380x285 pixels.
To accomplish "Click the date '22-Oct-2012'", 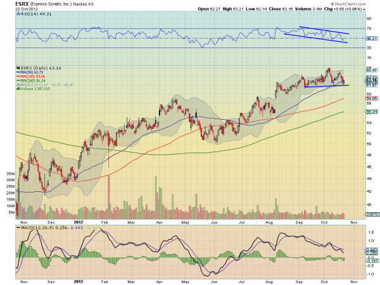I will coord(25,8).
